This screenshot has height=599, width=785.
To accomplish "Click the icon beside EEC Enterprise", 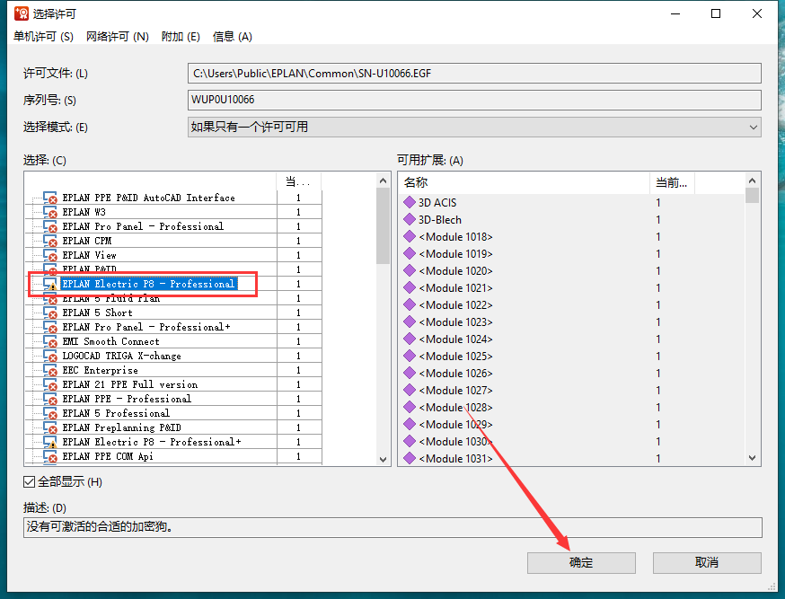I will click(50, 371).
